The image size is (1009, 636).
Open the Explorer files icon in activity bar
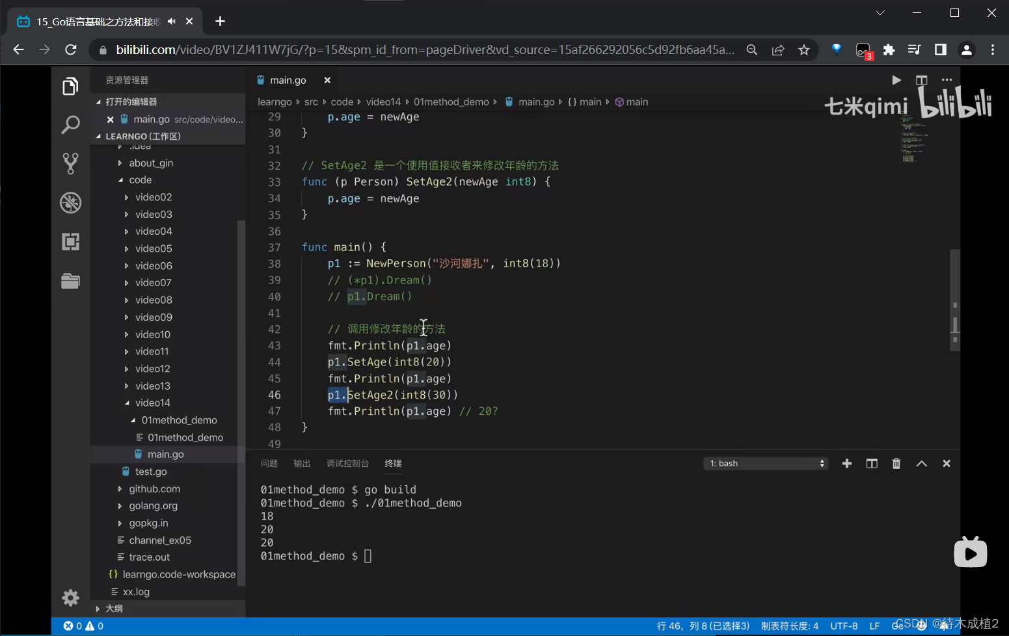(70, 86)
